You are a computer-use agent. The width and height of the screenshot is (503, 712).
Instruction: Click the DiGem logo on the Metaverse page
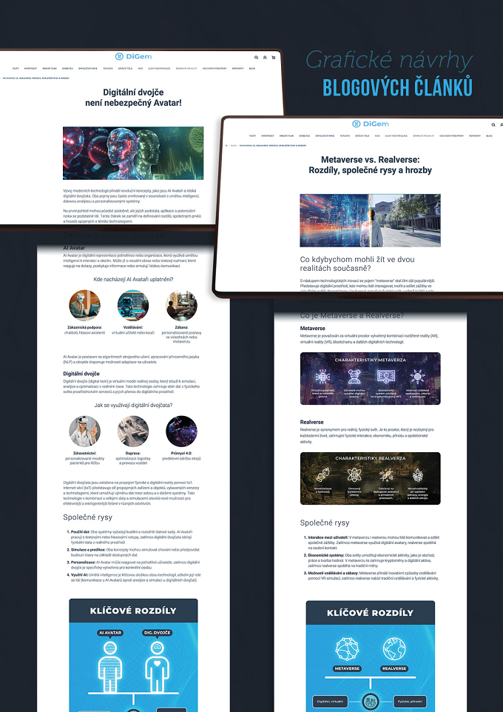click(371, 124)
